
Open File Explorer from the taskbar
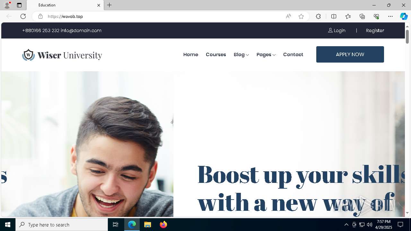pos(147,225)
